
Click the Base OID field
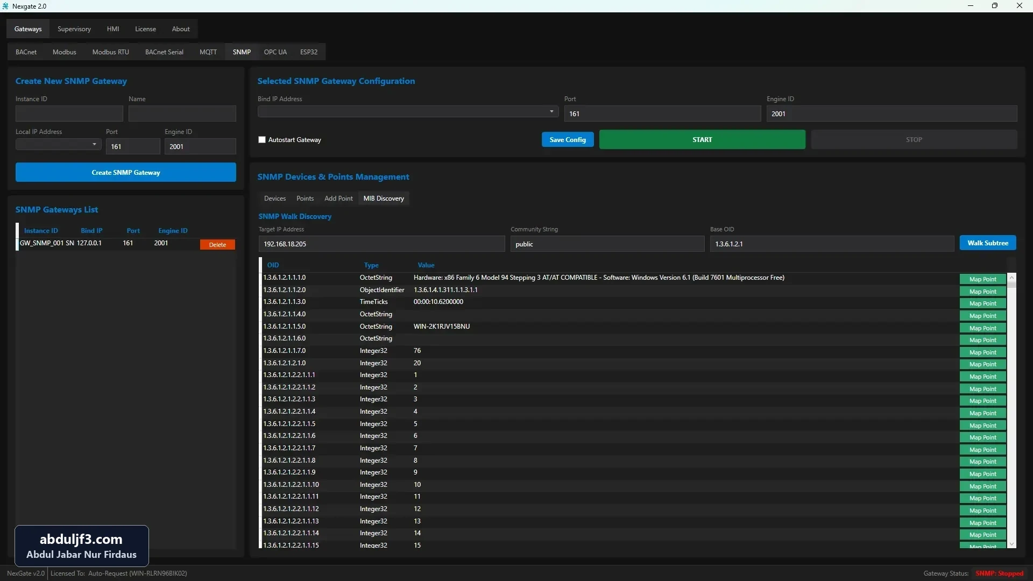point(832,244)
